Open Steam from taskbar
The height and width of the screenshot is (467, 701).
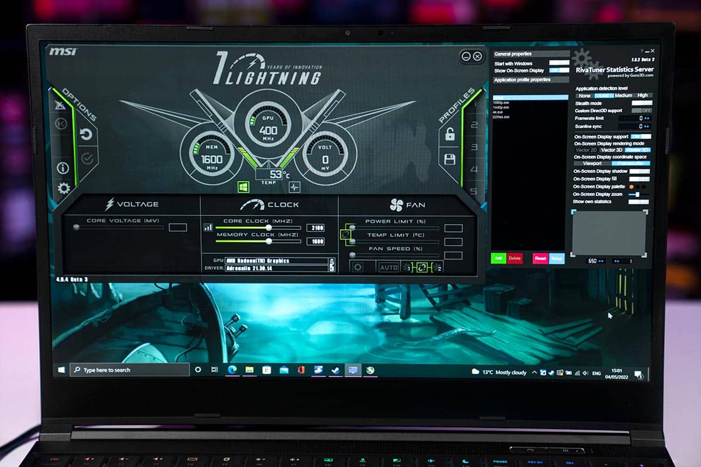tap(335, 370)
